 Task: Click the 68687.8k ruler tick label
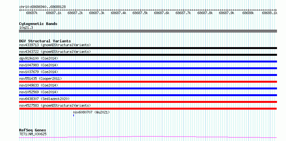point(205,13)
